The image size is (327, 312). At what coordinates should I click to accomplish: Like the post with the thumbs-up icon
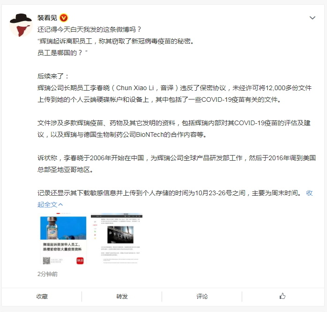[282, 296]
